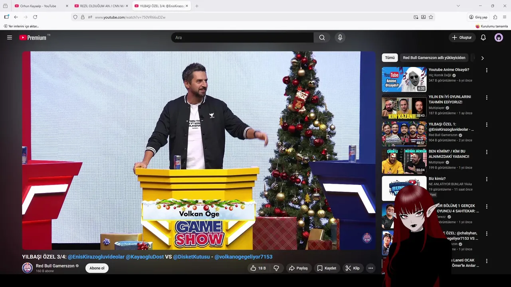Open browser application hamburger menu

coord(505,17)
